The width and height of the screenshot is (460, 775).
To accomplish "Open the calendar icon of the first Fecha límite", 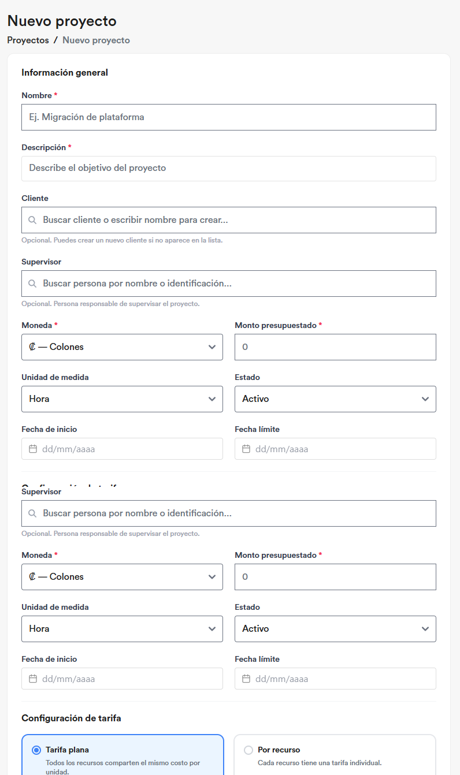I will [x=246, y=449].
